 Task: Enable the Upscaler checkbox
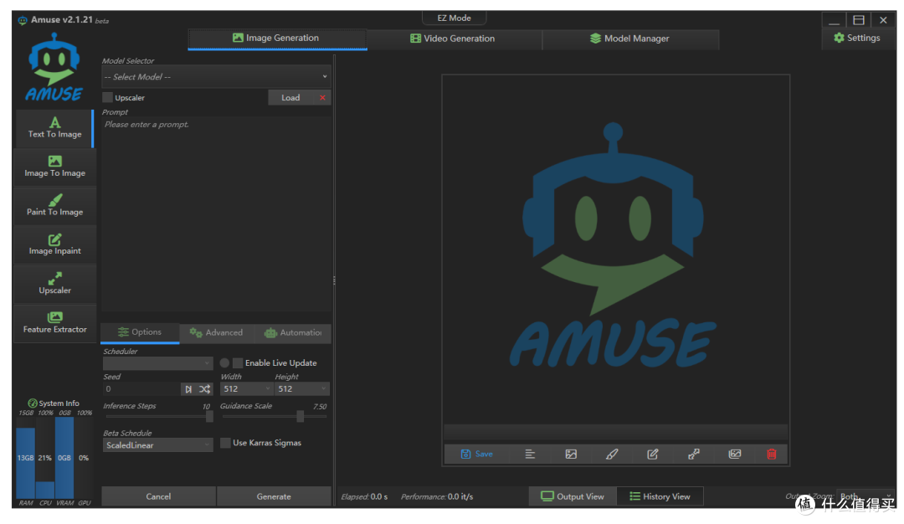(x=107, y=97)
